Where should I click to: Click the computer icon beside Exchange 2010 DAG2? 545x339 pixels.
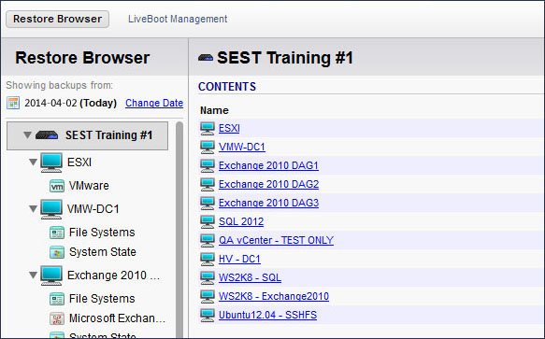pyautogui.click(x=208, y=184)
